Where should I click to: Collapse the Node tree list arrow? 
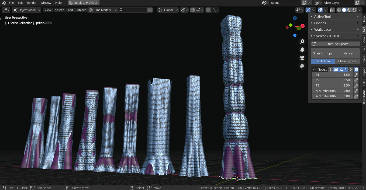coord(314,70)
